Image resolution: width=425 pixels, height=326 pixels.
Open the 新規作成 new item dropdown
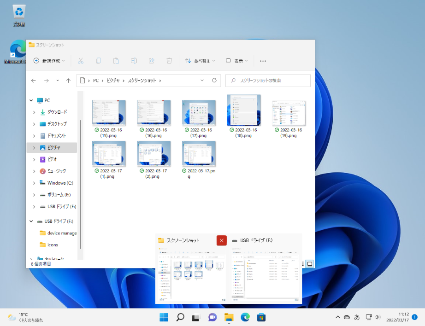tap(49, 61)
